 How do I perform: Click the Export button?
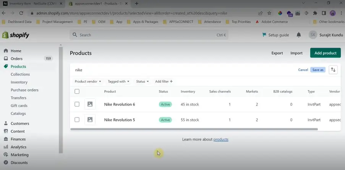coord(277,53)
